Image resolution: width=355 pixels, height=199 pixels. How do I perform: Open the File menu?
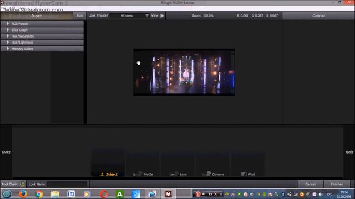click(x=3, y=8)
